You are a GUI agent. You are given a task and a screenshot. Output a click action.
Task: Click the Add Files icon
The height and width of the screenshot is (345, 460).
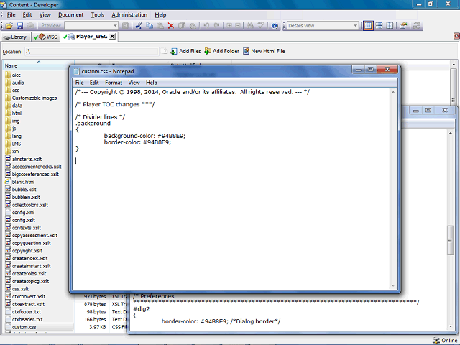click(174, 51)
